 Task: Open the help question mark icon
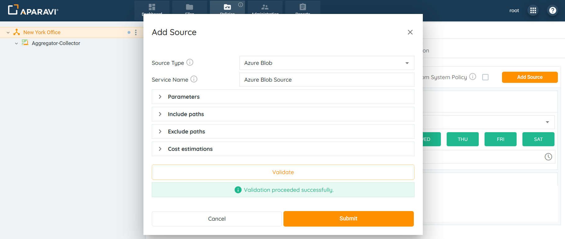[553, 11]
